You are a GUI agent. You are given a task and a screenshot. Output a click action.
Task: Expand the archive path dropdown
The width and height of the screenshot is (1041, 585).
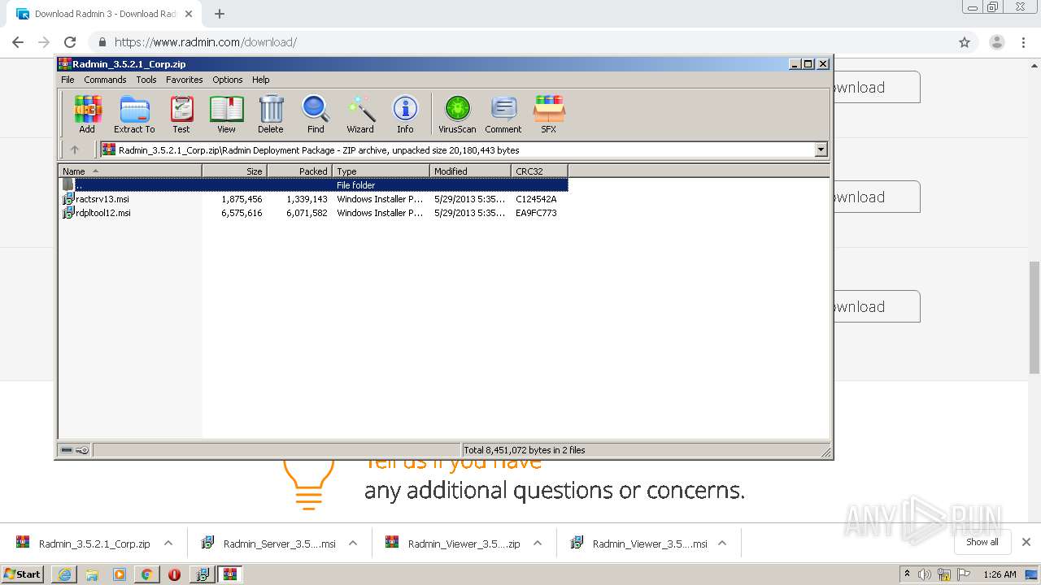point(821,149)
